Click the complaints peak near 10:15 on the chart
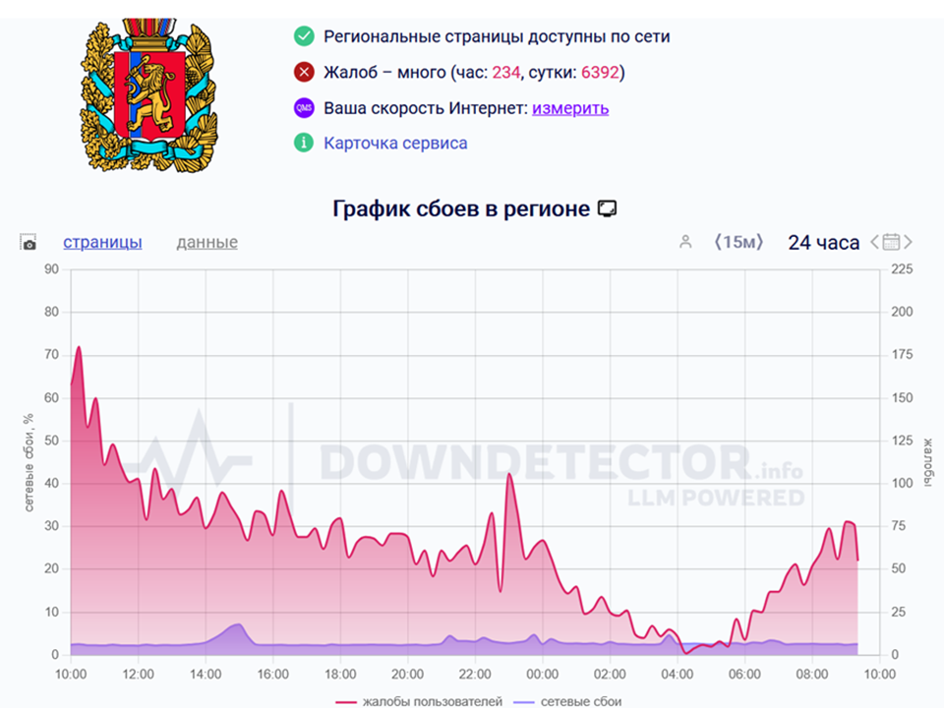Screen dimensions: 944x708 [79, 347]
